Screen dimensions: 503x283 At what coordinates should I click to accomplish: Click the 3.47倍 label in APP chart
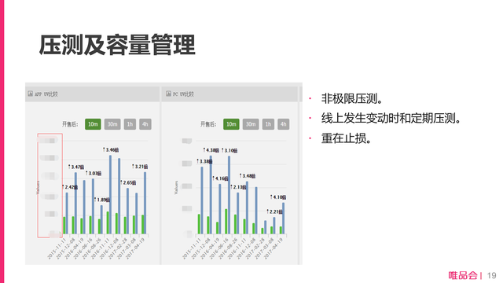(76, 167)
